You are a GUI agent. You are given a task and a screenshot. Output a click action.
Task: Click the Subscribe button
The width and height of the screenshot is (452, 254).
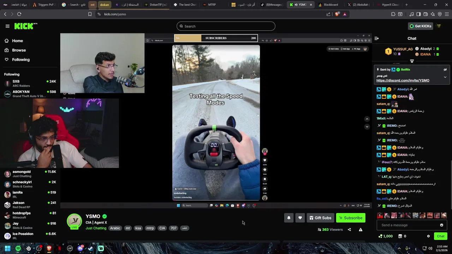point(351,218)
